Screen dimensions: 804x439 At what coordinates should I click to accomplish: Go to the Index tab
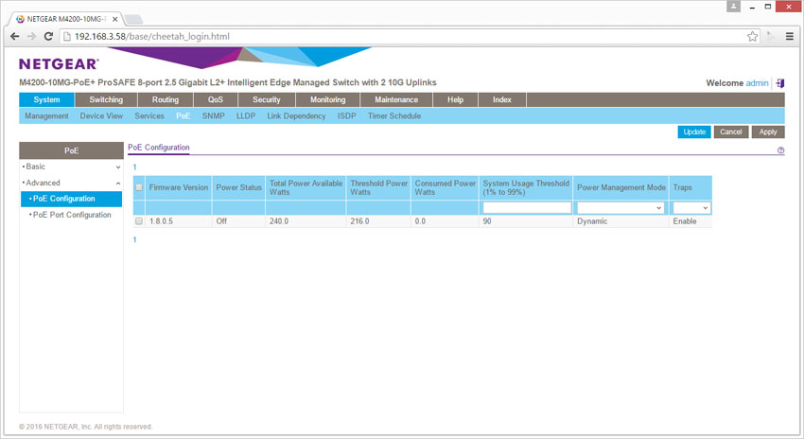502,99
